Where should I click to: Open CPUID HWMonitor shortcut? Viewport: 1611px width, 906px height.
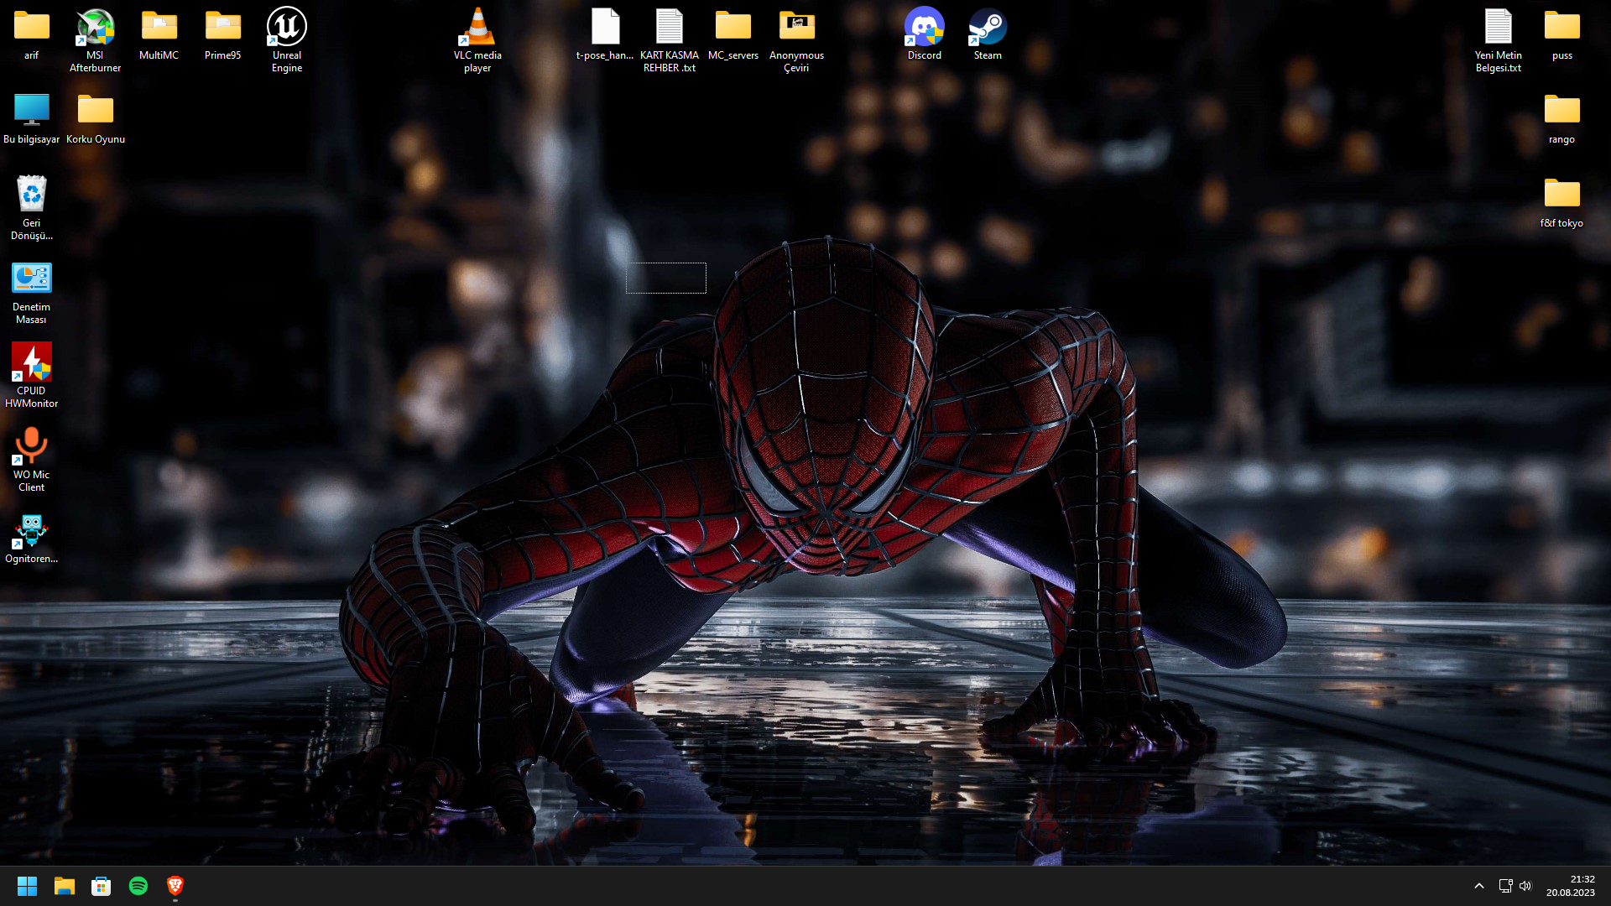coord(31,362)
